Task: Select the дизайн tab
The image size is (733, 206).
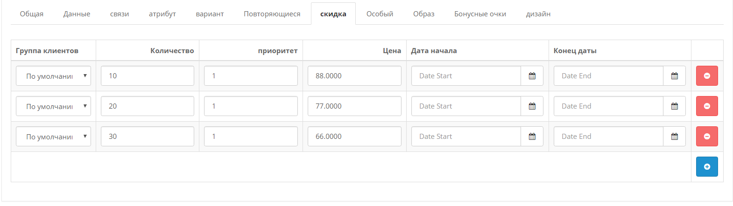Action: tap(538, 14)
